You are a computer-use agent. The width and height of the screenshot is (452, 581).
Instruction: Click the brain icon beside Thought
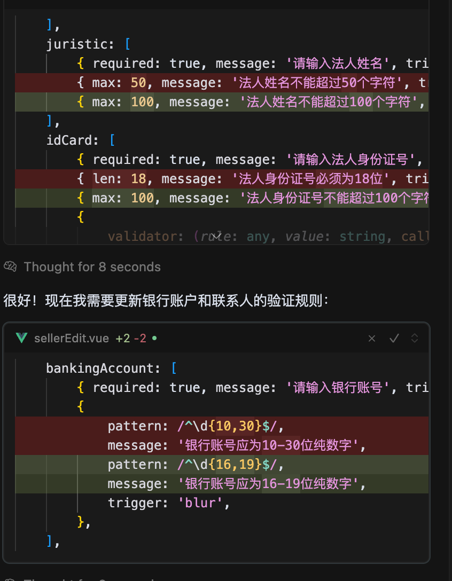click(x=10, y=266)
